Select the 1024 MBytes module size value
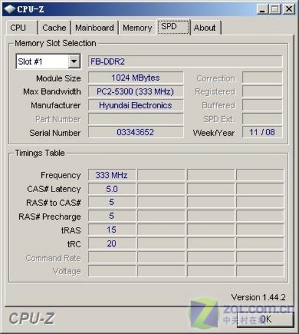The image size is (299, 334). [136, 78]
